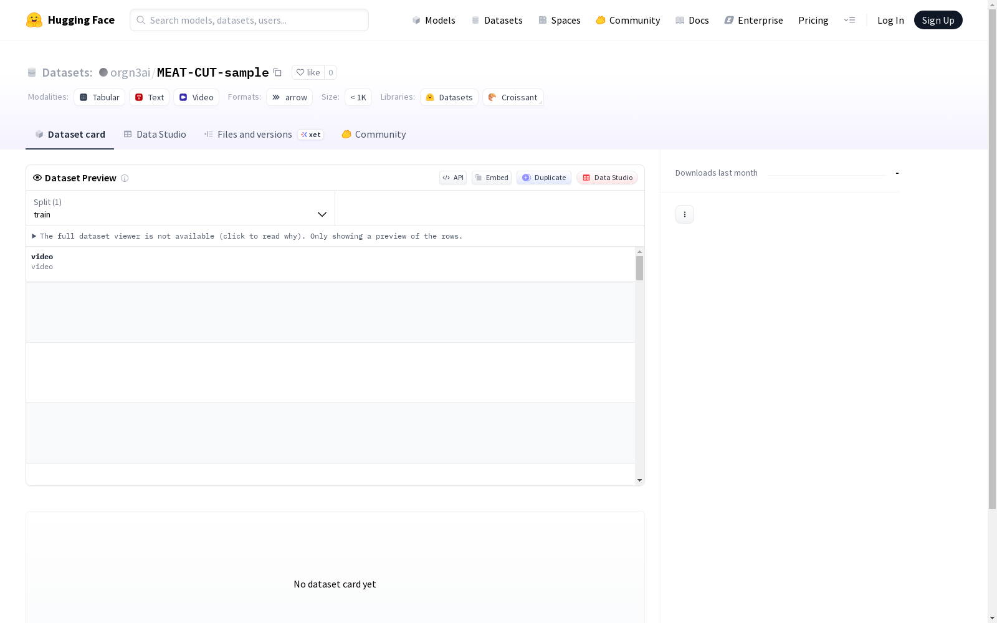
Task: Focus the search models input field
Action: click(x=249, y=20)
